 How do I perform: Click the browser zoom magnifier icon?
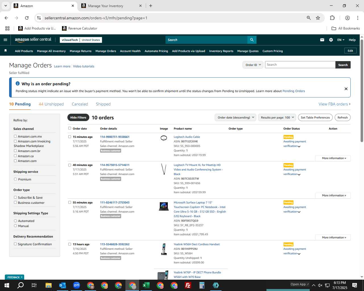point(309,18)
